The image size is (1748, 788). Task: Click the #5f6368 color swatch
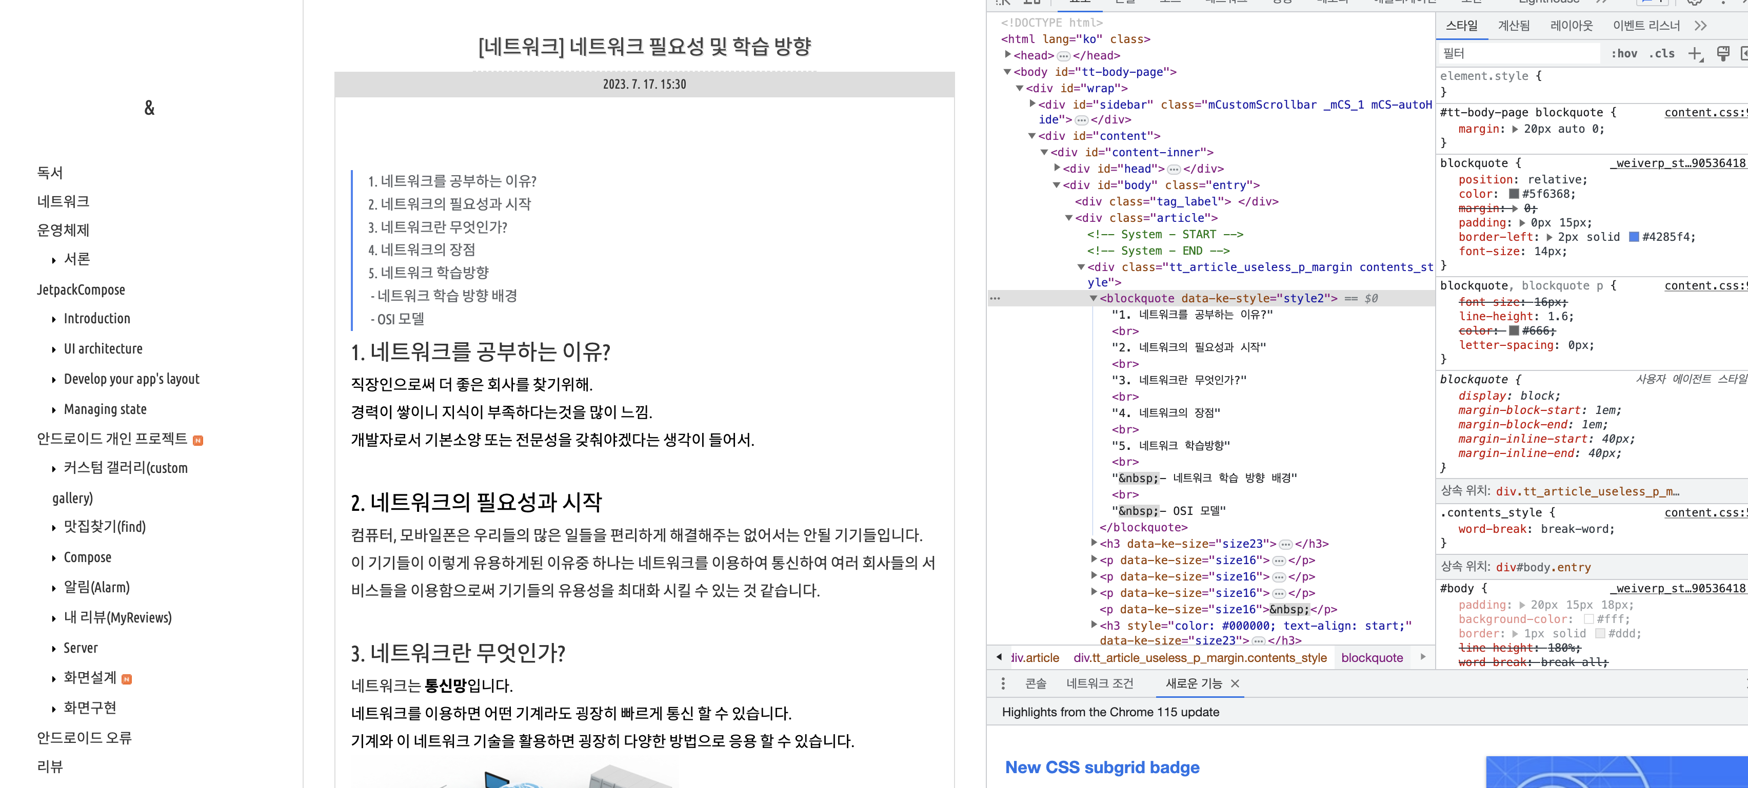pos(1514,194)
